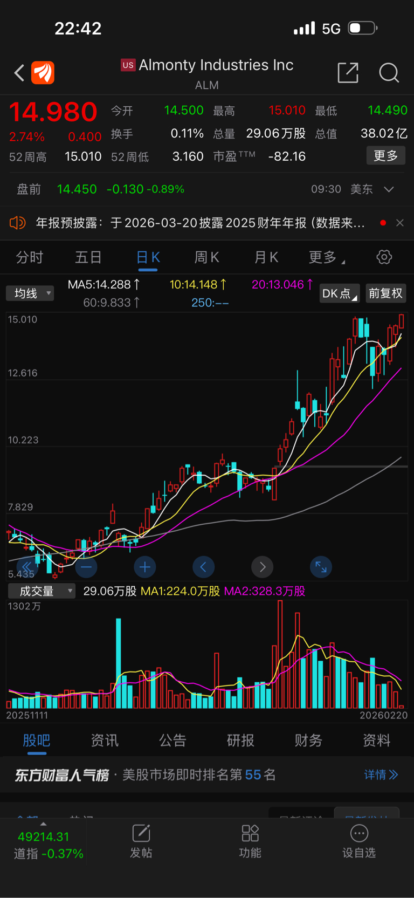Tap the volume MA2:328.3万股 label
The height and width of the screenshot is (898, 414).
(x=265, y=591)
